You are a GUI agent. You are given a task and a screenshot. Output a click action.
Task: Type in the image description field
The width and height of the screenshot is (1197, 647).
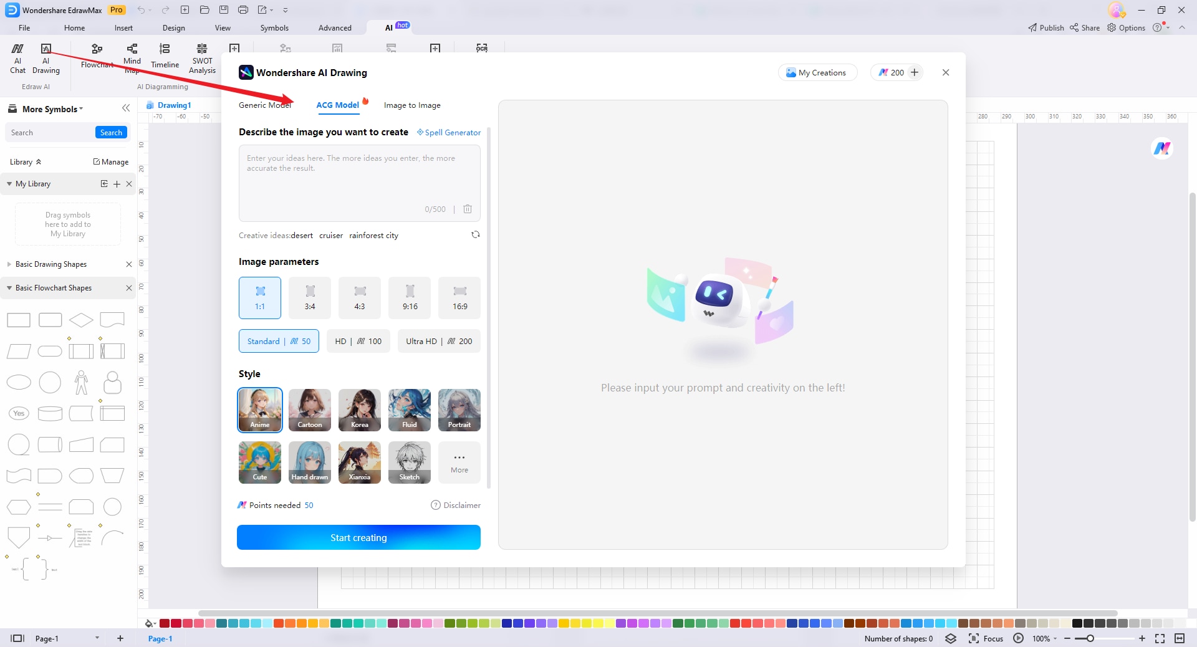[x=360, y=183]
